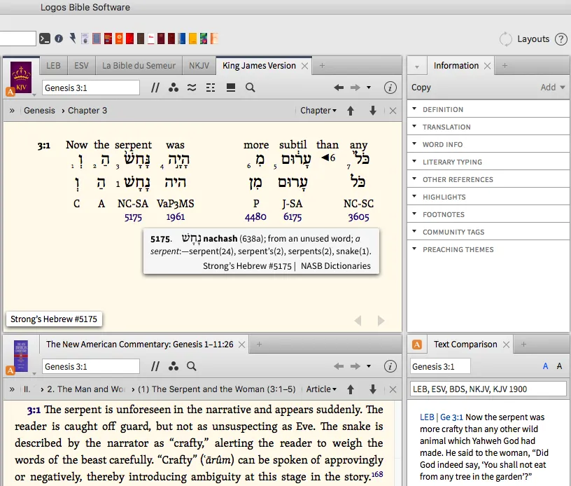Expand the KJV locator bar chevrons
Image resolution: width=571 pixels, height=486 pixels.
click(x=12, y=111)
